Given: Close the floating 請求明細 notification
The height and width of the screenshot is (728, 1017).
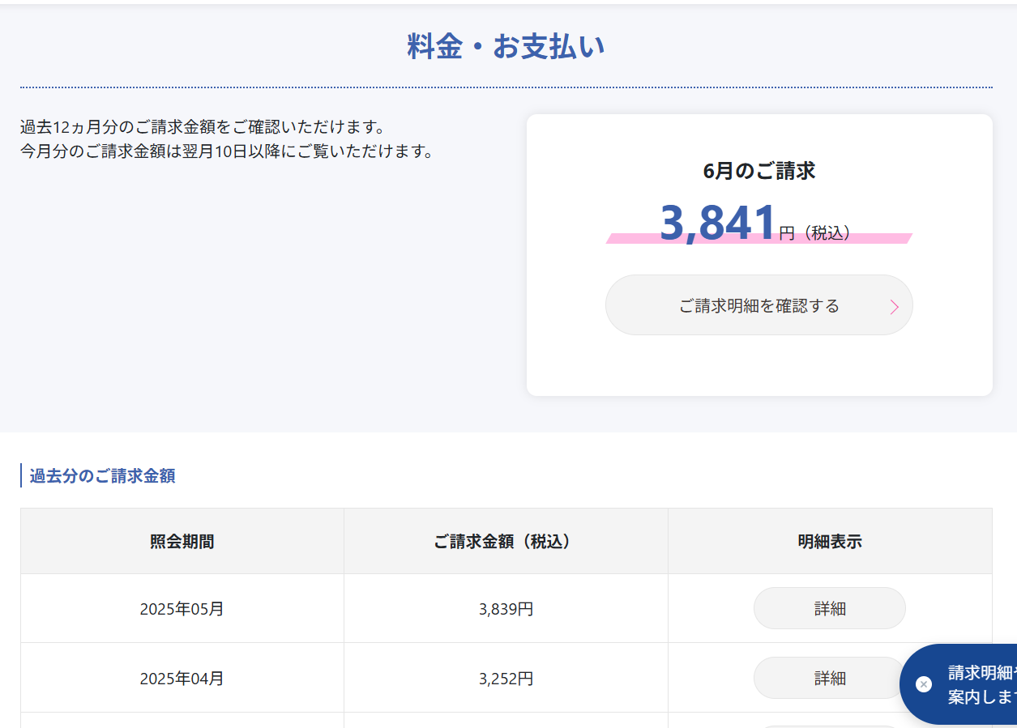Looking at the screenshot, I should [x=924, y=684].
